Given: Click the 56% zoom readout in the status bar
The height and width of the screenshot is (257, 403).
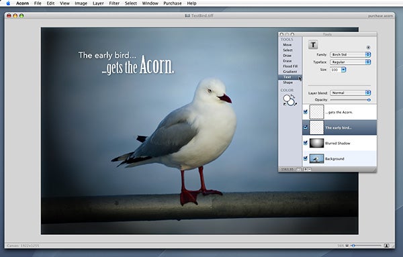Looking at the screenshot, I should coord(341,246).
